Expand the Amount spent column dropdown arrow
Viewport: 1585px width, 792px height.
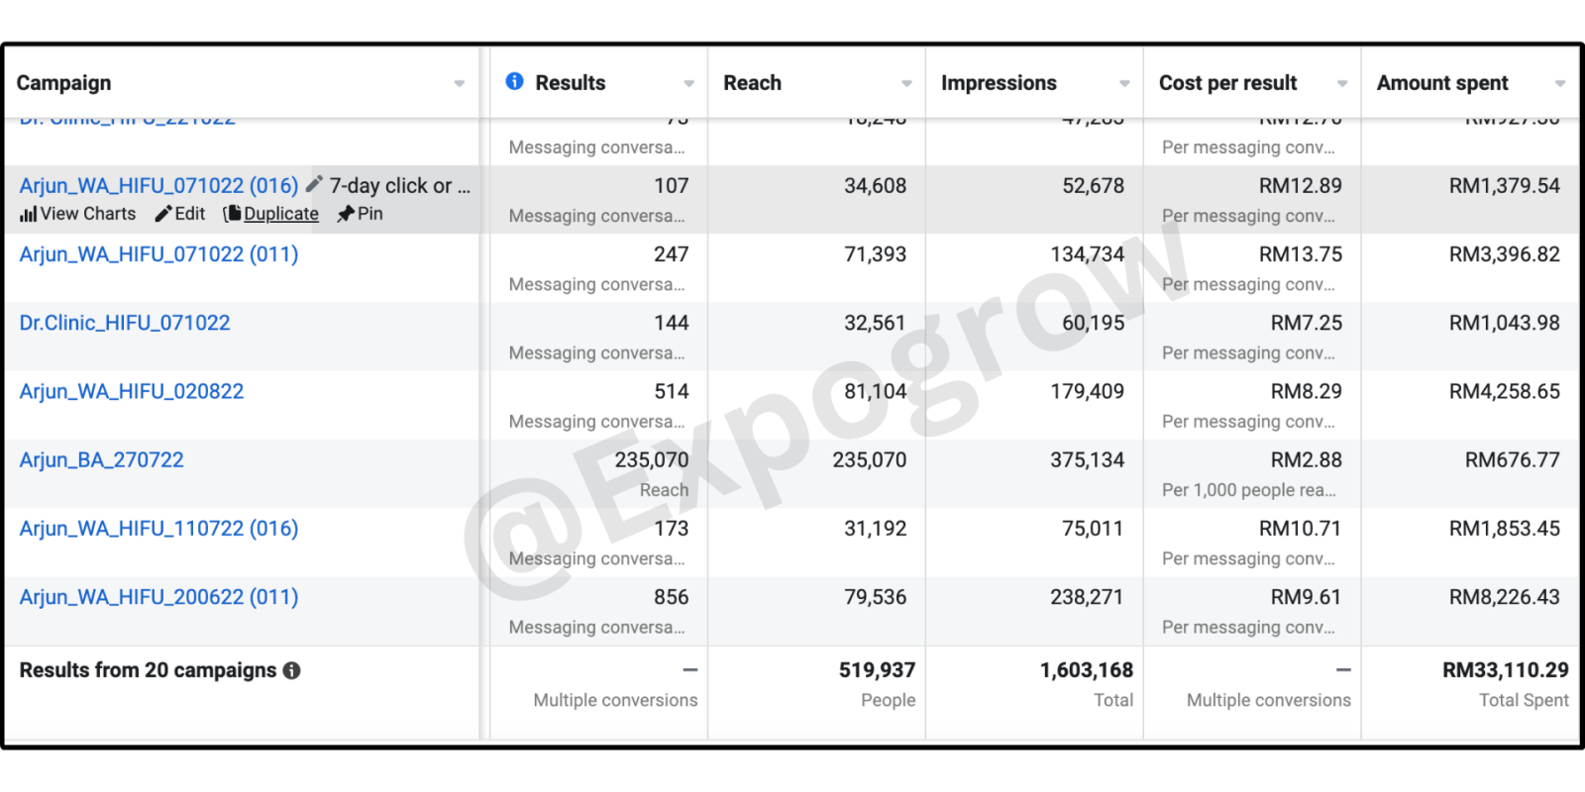(x=1560, y=84)
